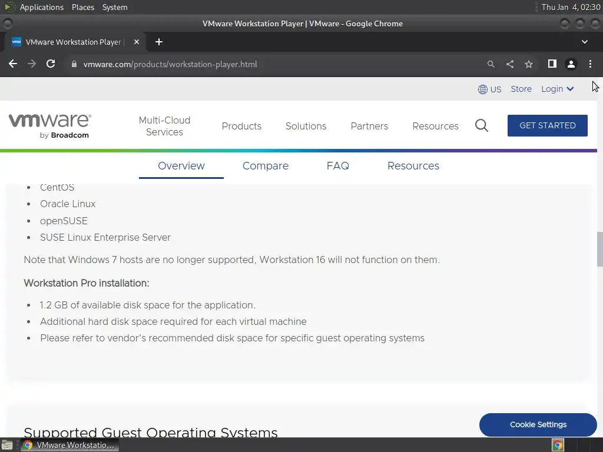Open the Products menu

[x=241, y=126]
